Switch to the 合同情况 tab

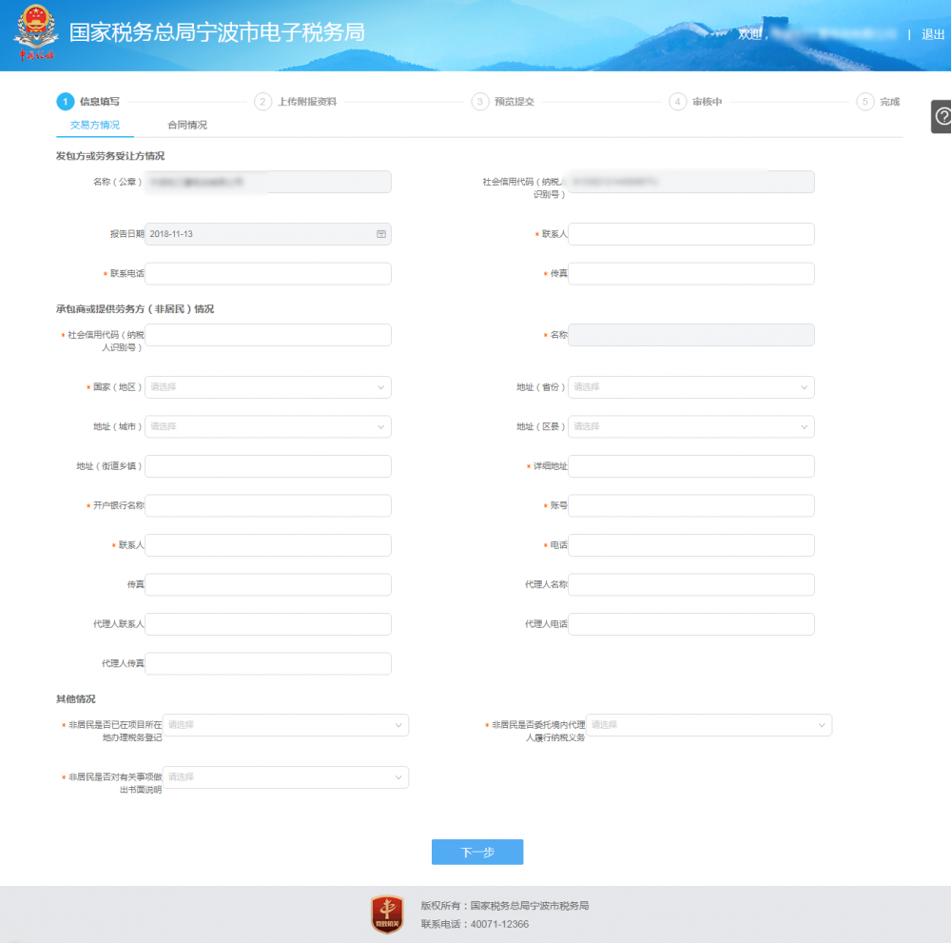pos(184,124)
